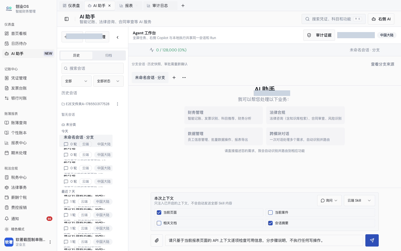Go to 凭证管理
401x251 pixels.
point(28,78)
